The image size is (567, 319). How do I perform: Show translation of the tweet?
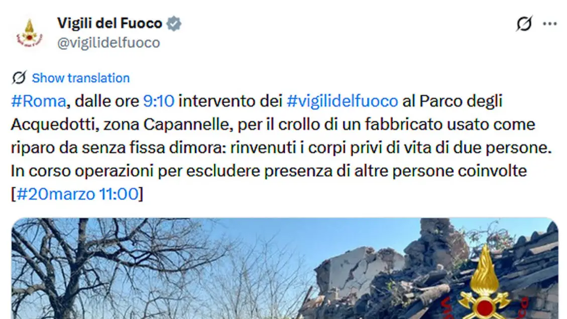81,78
